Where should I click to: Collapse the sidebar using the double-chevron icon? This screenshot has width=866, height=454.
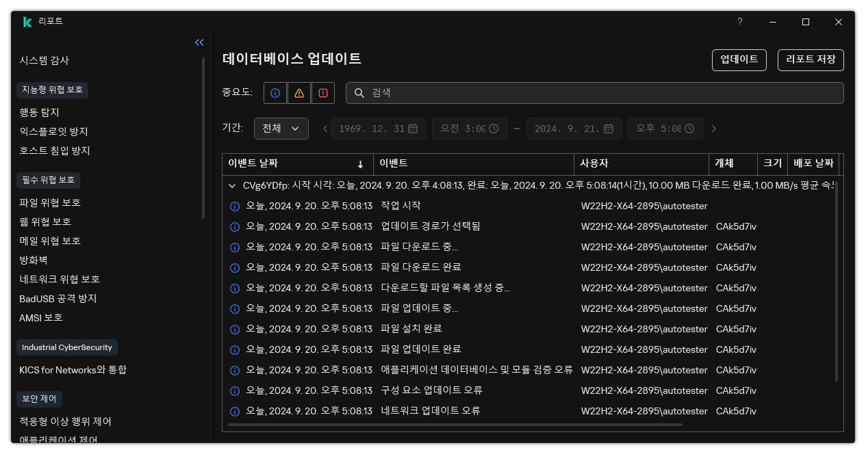pyautogui.click(x=199, y=42)
